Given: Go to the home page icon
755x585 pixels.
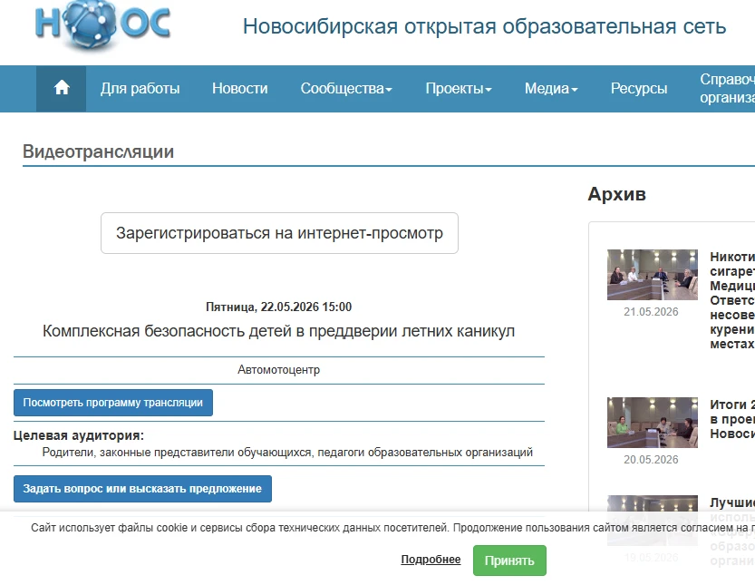Looking at the screenshot, I should [61, 89].
